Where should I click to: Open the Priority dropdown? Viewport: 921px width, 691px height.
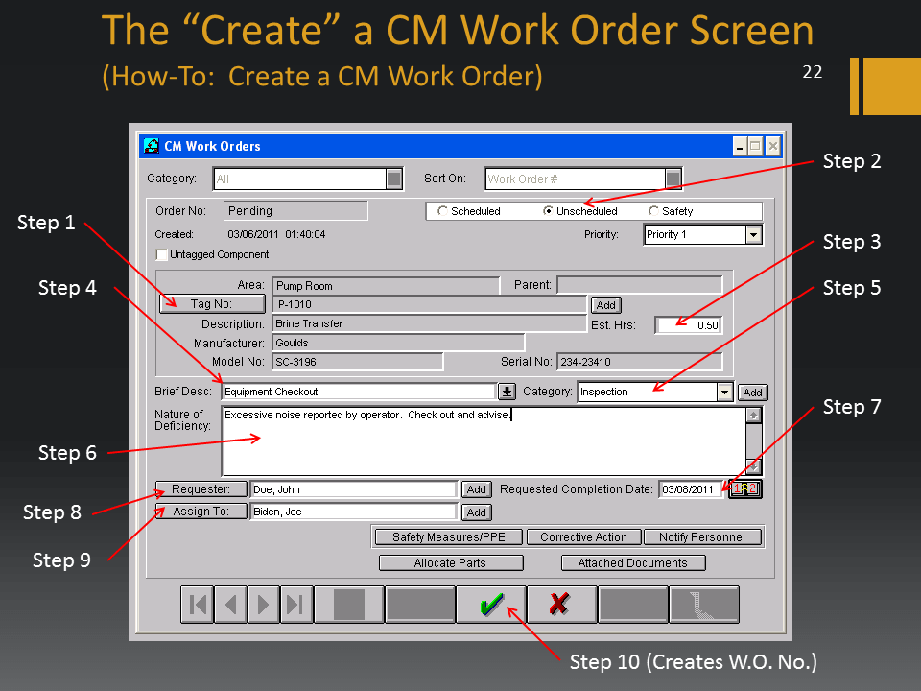click(754, 234)
